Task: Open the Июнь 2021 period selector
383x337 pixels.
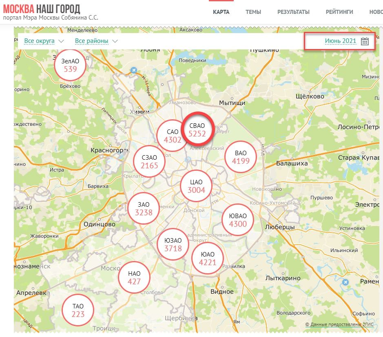Action: tap(340, 41)
